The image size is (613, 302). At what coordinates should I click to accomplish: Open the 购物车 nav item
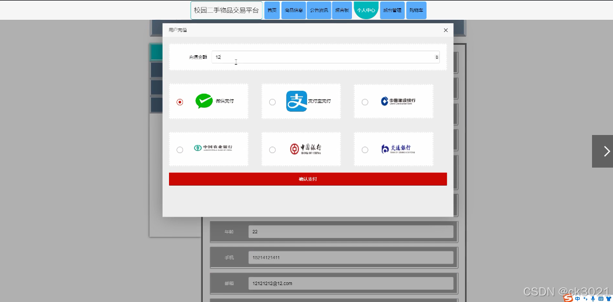tap(416, 10)
